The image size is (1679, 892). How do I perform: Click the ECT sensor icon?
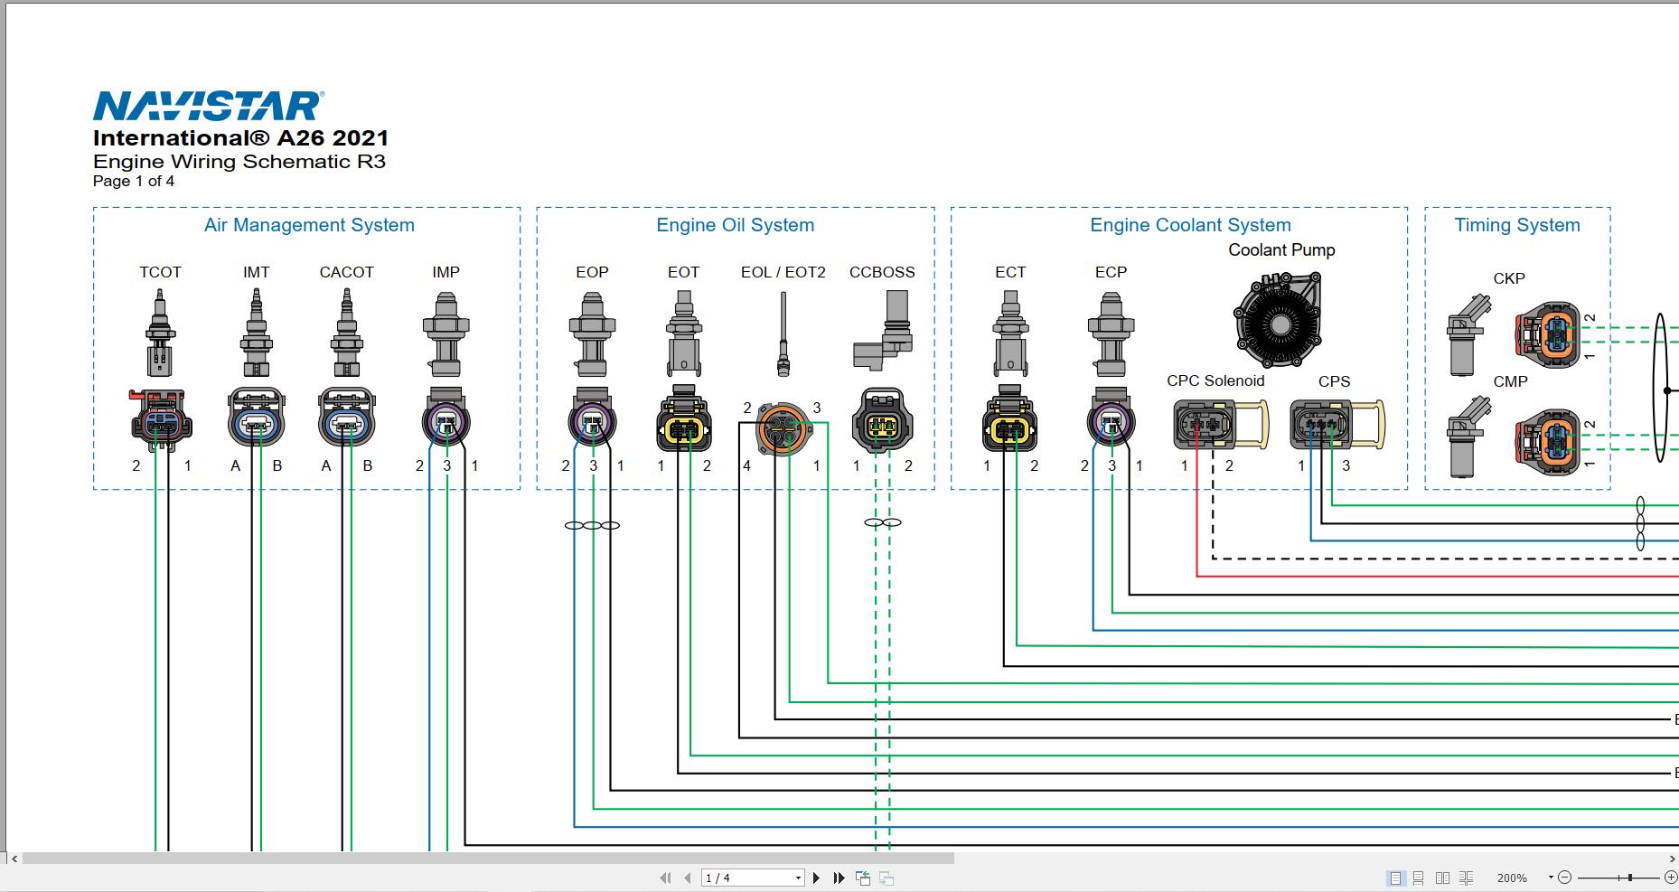coord(1010,333)
